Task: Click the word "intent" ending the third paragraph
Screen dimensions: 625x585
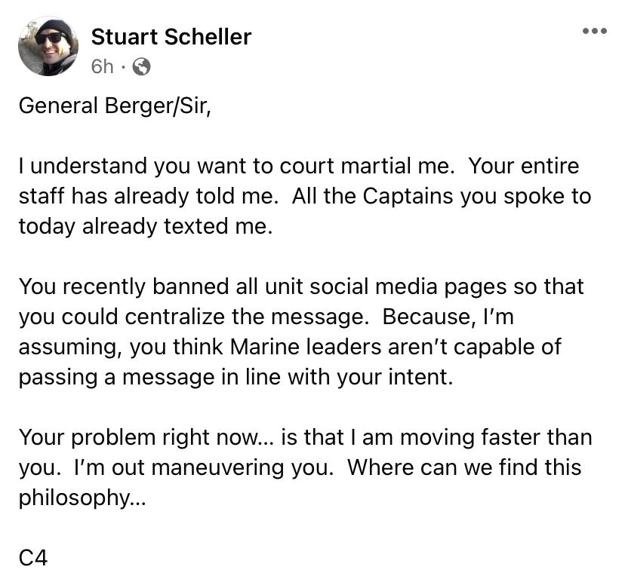Action: [x=423, y=377]
